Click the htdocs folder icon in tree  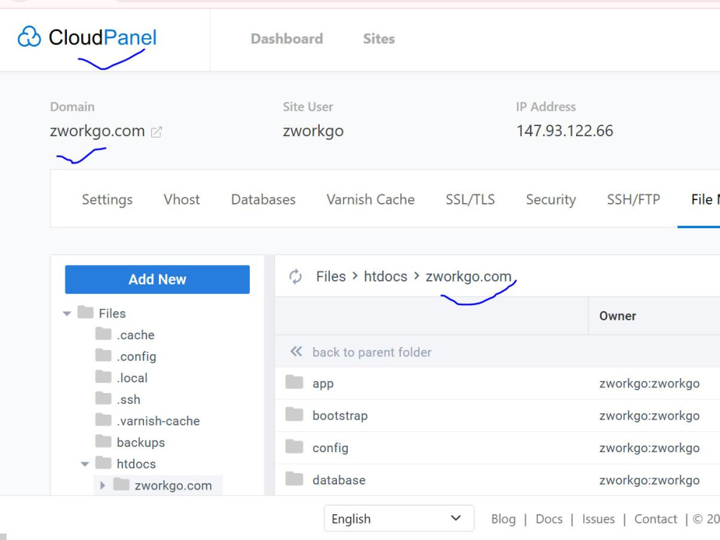[x=103, y=463]
